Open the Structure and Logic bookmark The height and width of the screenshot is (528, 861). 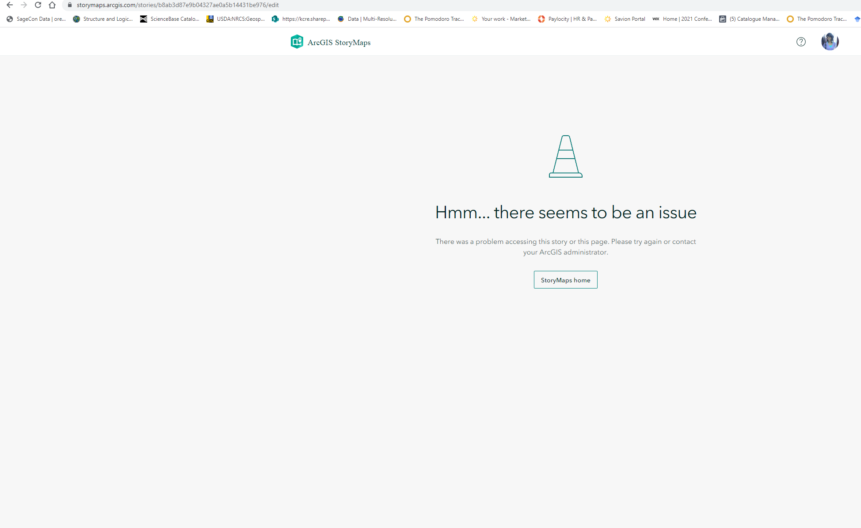(103, 19)
